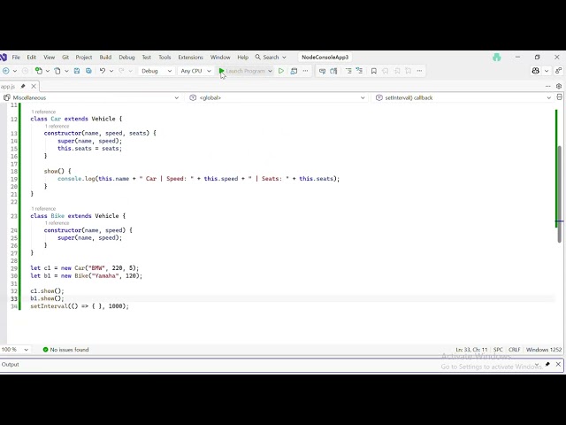Expand the Undo history dropdown arrow
Viewport: 566px width, 425px height.
coord(111,71)
